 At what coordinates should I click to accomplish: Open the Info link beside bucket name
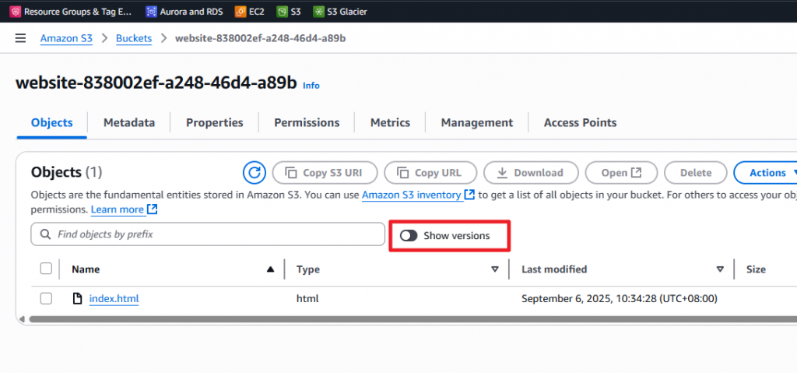click(311, 86)
